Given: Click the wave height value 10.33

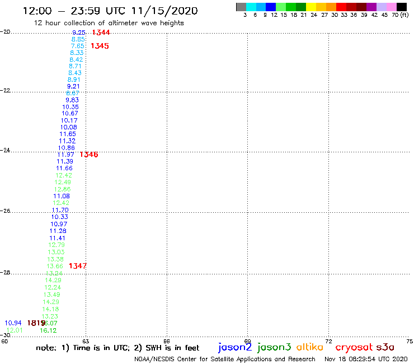Looking at the screenshot, I should click(60, 217).
